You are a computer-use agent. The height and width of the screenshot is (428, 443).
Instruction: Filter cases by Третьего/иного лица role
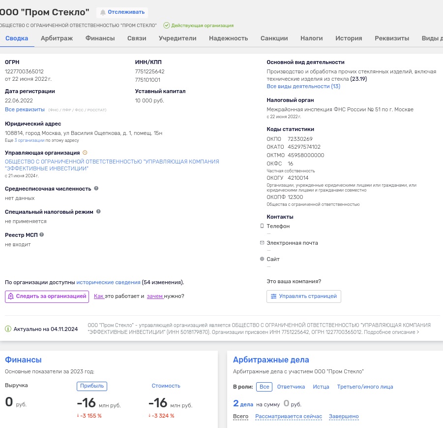pos(365,387)
